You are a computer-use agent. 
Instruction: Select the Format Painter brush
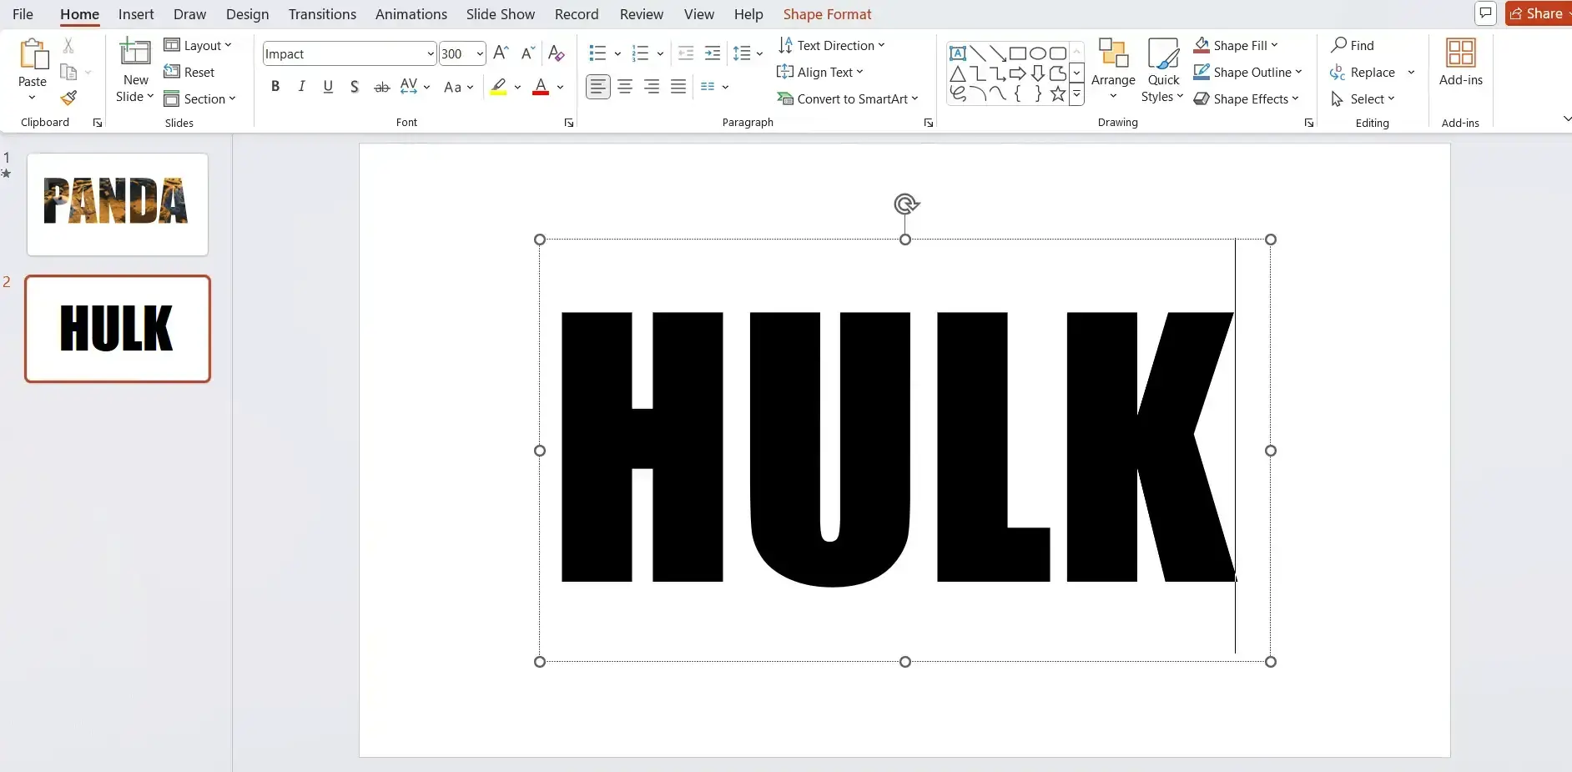click(x=68, y=98)
